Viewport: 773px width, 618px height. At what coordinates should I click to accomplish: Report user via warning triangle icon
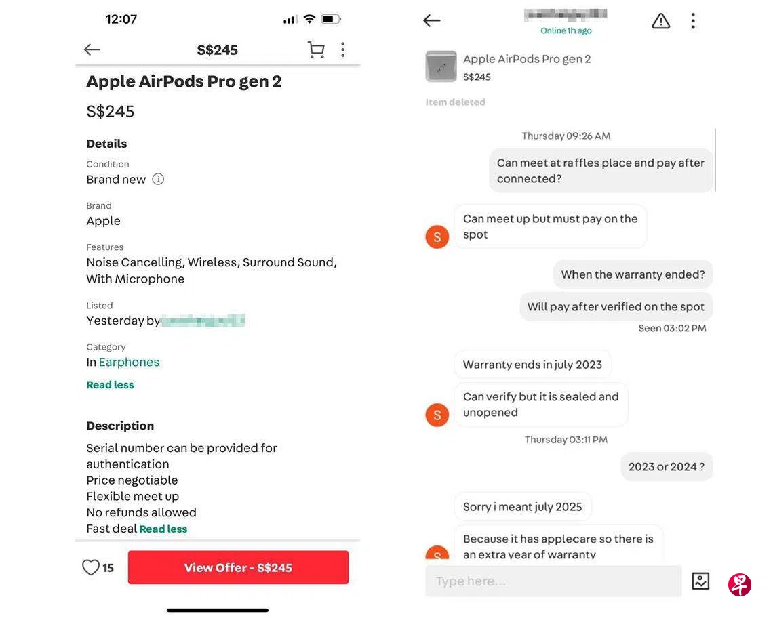pyautogui.click(x=660, y=21)
